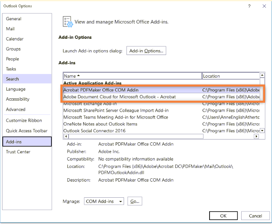Select OneNote Notes about Outlook Items row
Image resolution: width=272 pixels, height=224 pixels.
[x=161, y=124]
